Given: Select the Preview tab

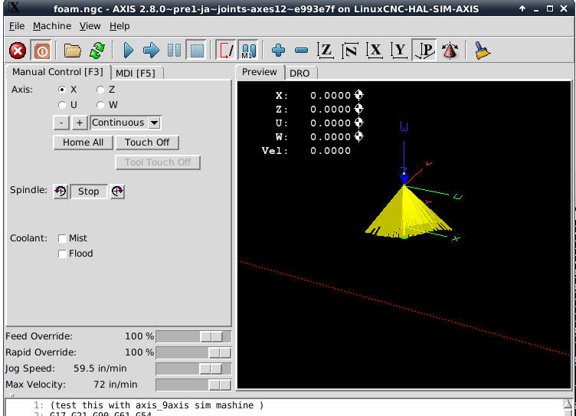Looking at the screenshot, I should 260,72.
